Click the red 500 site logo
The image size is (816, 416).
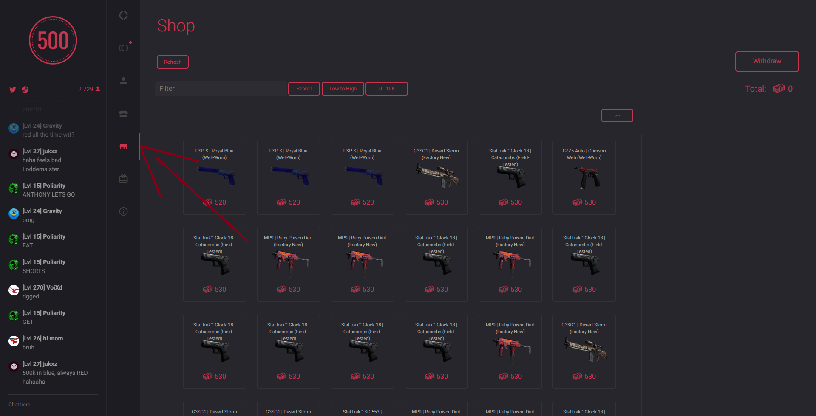coord(53,40)
